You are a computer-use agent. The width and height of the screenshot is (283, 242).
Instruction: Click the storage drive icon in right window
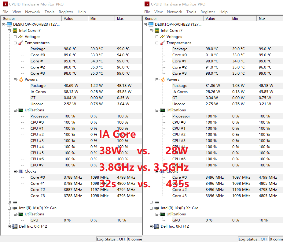[x=157, y=202]
